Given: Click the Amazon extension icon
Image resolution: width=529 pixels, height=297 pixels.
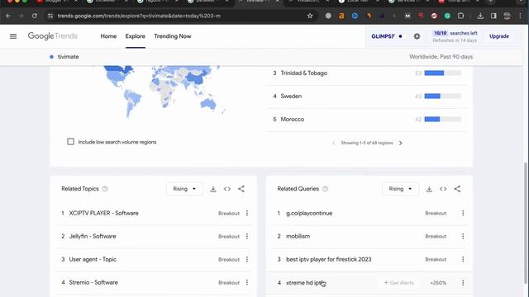Looking at the screenshot, I should pos(341,16).
